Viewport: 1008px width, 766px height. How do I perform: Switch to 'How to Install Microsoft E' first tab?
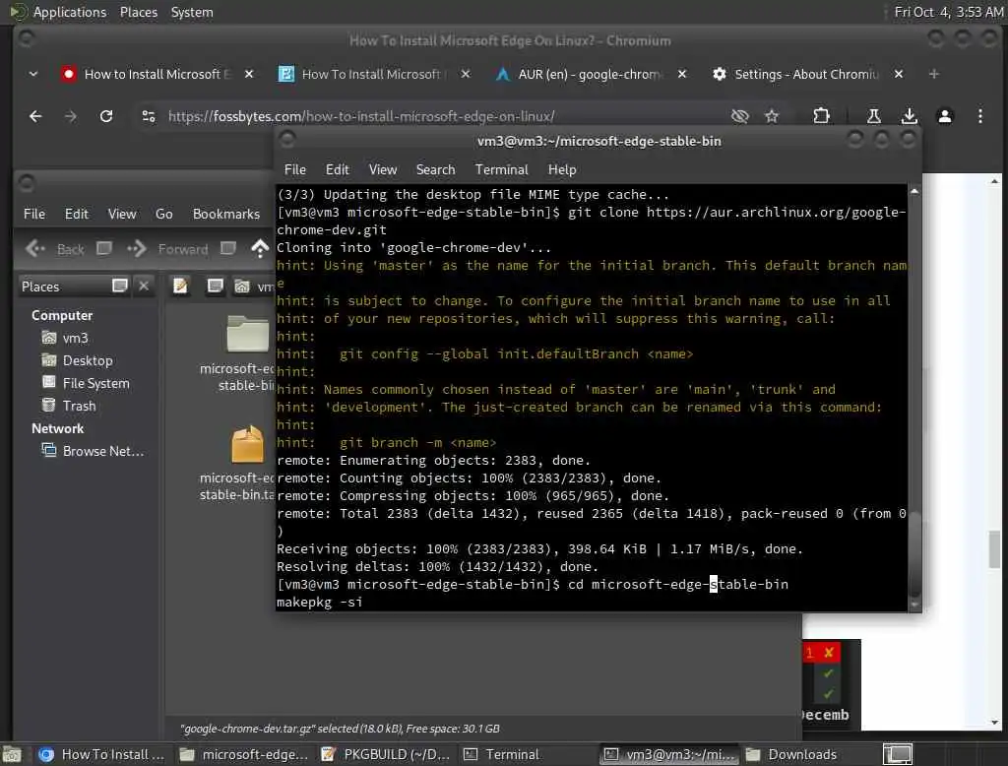[157, 75]
